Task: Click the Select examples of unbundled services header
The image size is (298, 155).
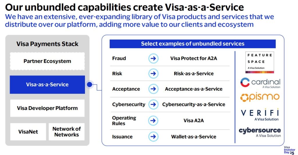Action: [x=193, y=44]
